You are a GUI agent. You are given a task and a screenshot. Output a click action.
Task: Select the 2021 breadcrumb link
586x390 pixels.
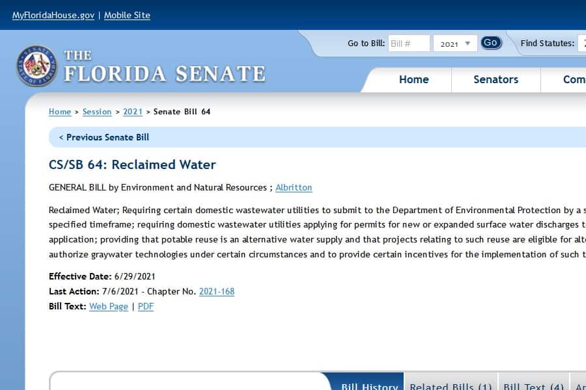133,112
